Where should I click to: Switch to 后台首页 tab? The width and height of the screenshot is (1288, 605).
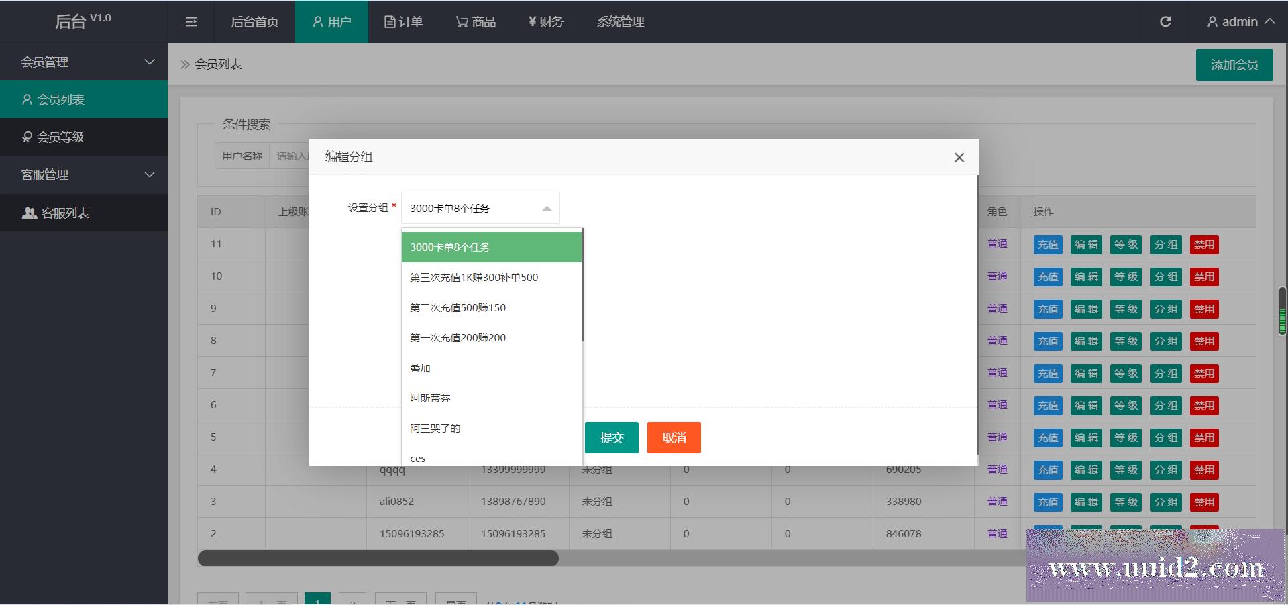click(x=254, y=21)
